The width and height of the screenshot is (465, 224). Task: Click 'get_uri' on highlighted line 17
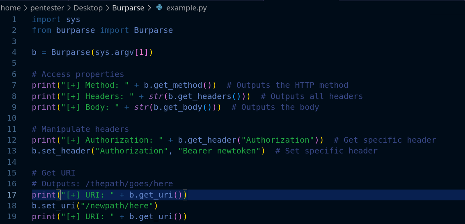156,195
